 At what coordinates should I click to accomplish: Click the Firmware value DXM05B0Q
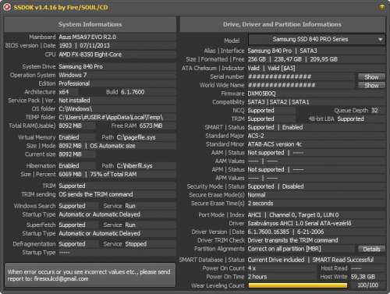click(x=261, y=94)
